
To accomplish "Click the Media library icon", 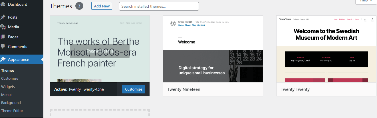I will coord(3,27).
